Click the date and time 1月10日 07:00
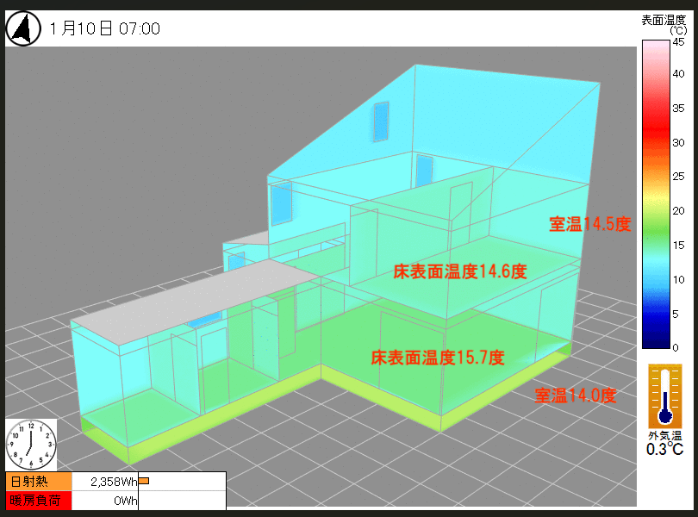This screenshot has width=698, height=517. pos(104,28)
